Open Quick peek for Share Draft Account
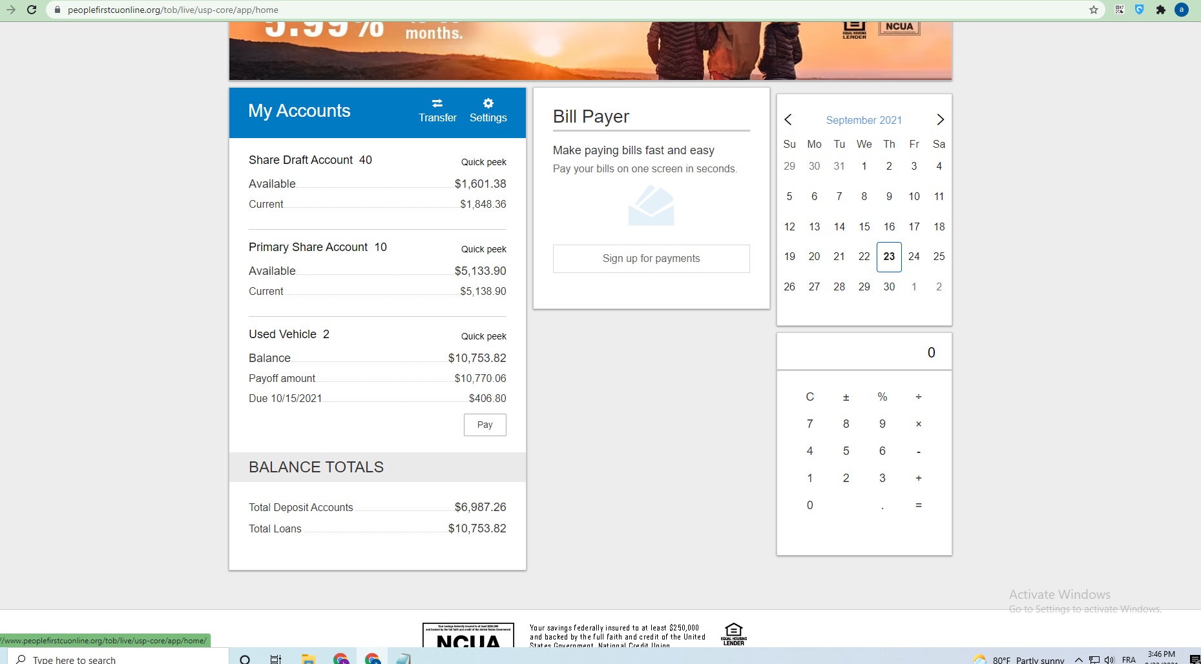This screenshot has height=664, width=1201. click(x=483, y=162)
